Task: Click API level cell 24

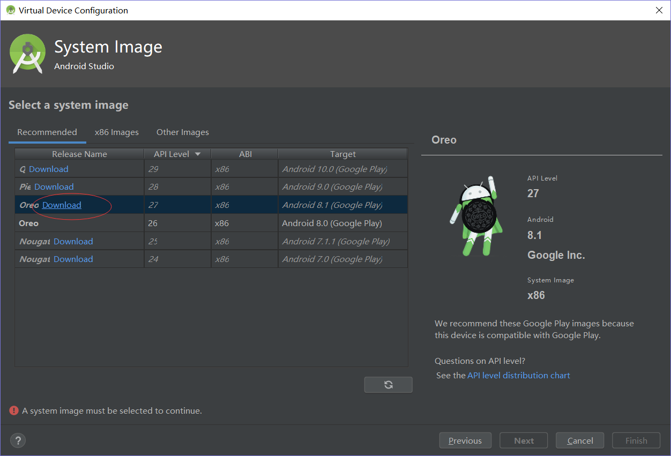Action: point(177,259)
